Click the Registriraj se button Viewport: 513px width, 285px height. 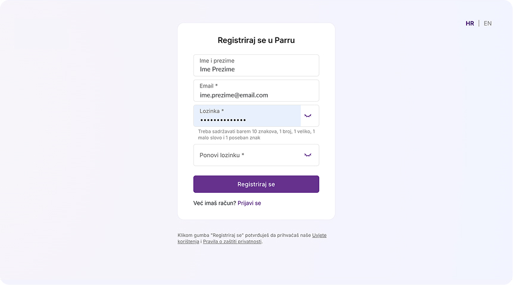coord(256,184)
